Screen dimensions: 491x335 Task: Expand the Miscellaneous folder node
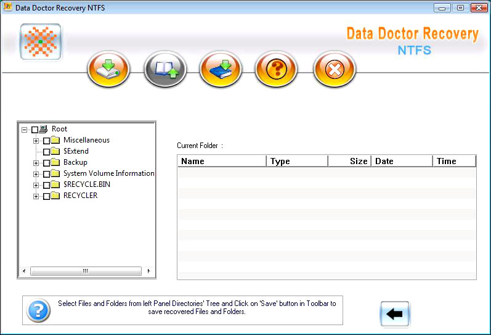pos(36,141)
